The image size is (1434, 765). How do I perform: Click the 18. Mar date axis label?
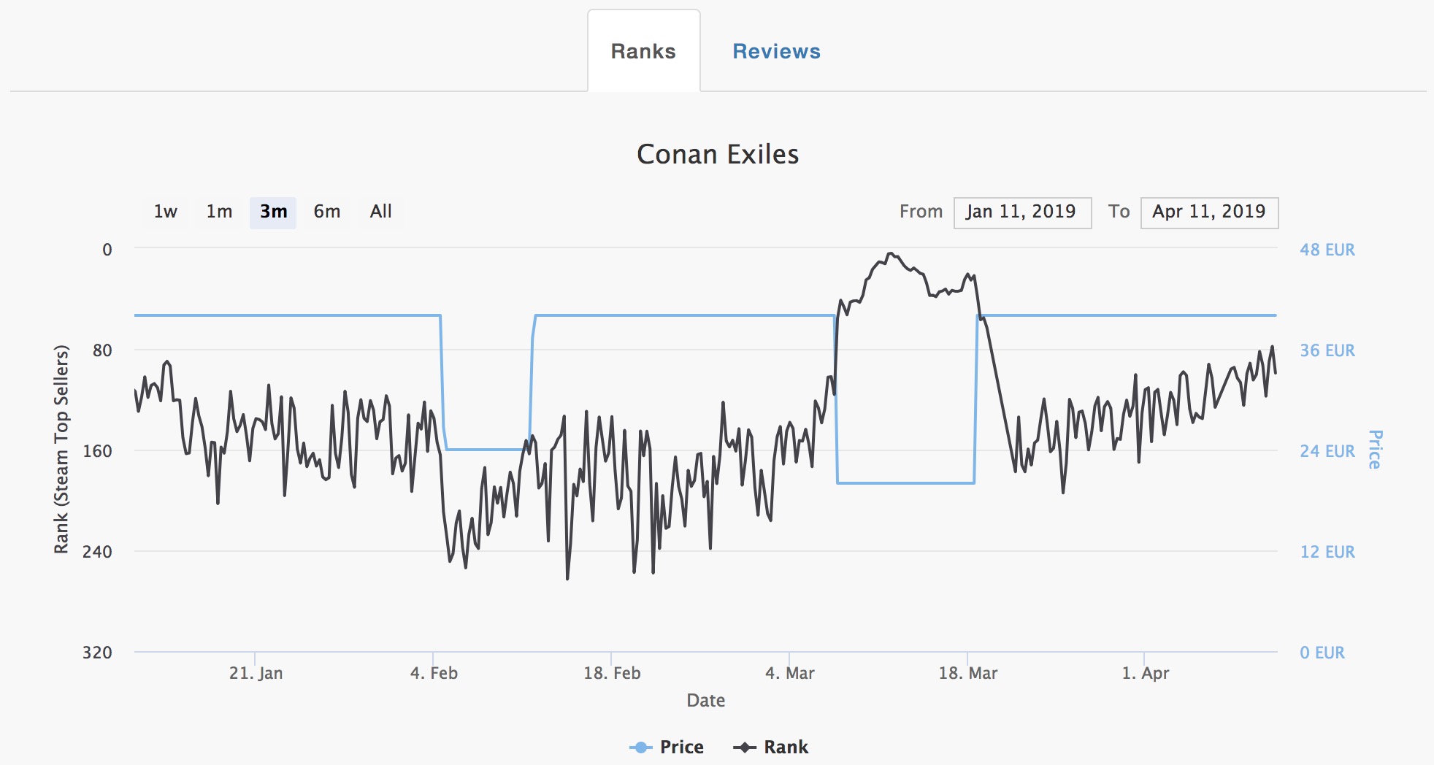tap(967, 673)
